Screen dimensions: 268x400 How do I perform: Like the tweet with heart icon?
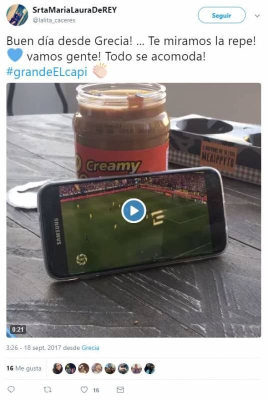pyautogui.click(x=84, y=389)
